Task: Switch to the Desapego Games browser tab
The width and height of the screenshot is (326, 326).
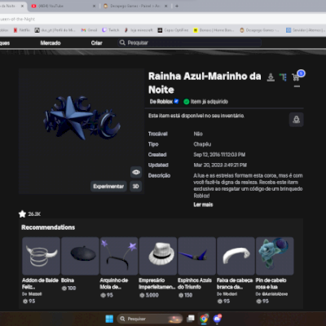Action: tap(135, 6)
